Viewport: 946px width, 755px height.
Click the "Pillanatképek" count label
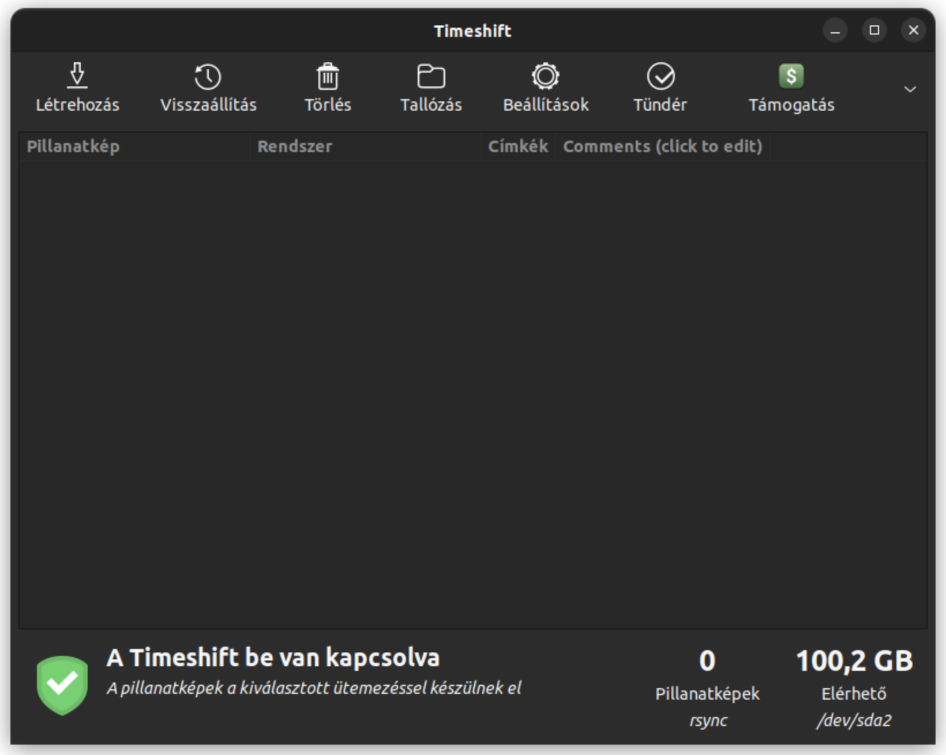click(x=707, y=694)
